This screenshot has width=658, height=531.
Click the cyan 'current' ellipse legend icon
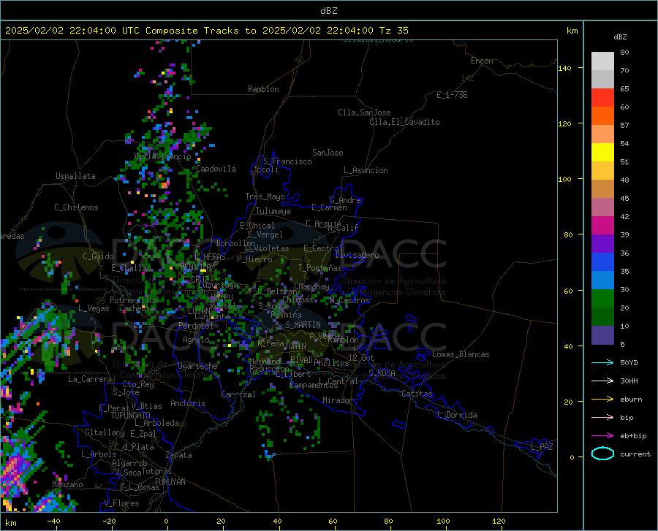(602, 454)
